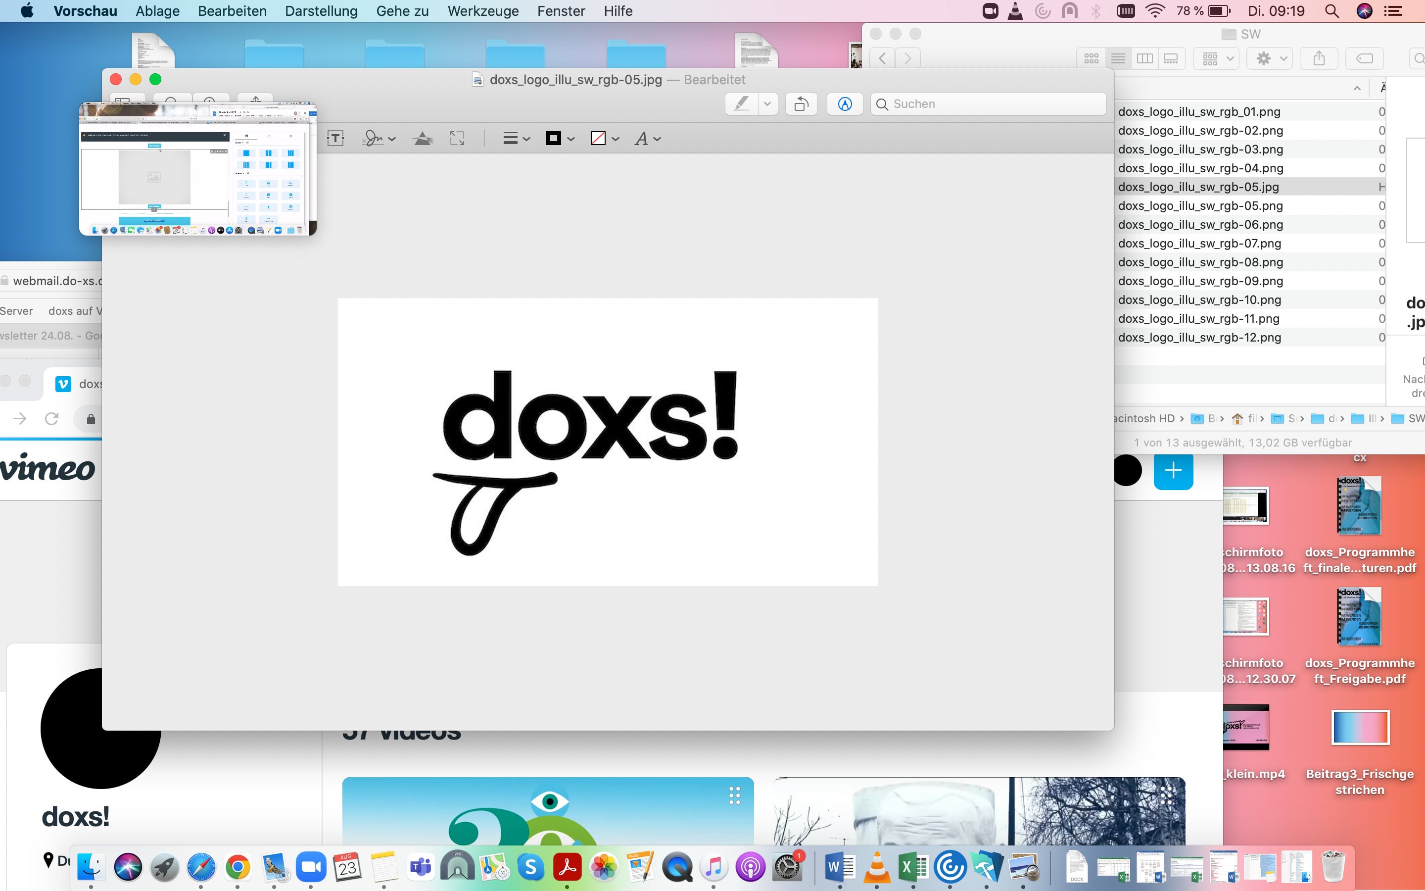Viewport: 1425px width, 891px height.
Task: Click the Wi-Fi status icon
Action: coord(1155,11)
